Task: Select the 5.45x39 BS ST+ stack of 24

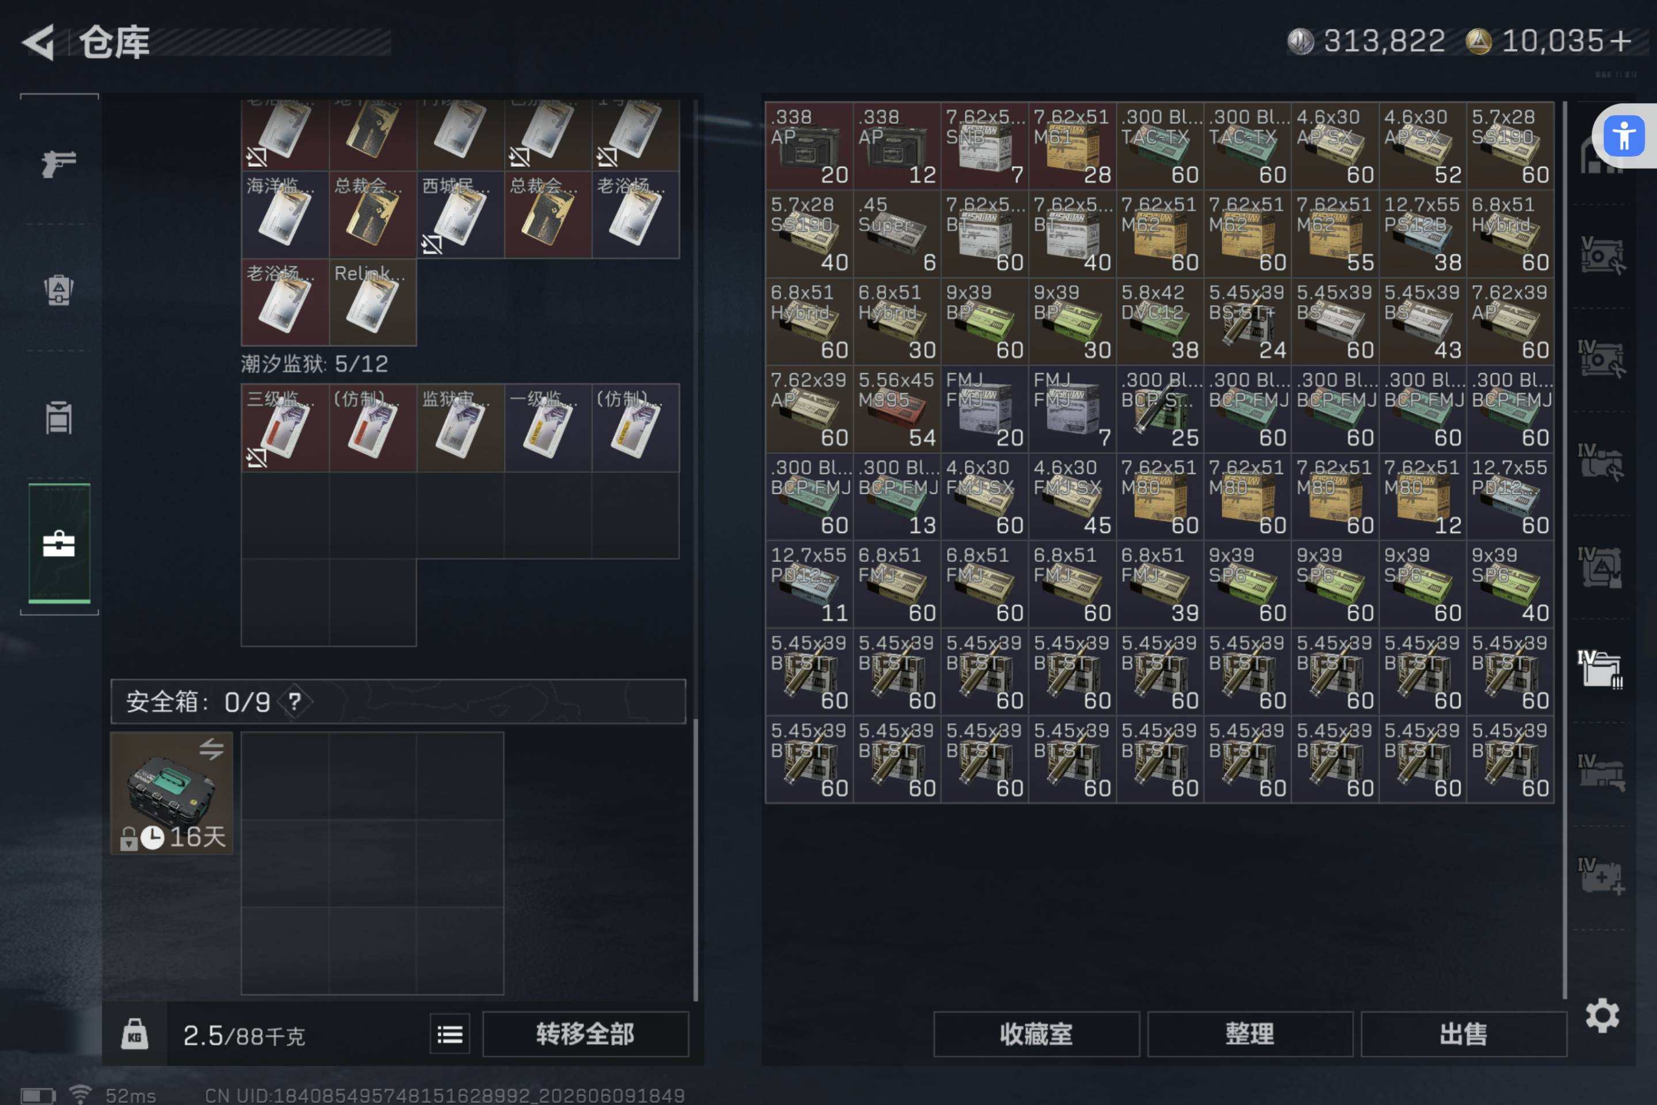Action: tap(1248, 321)
